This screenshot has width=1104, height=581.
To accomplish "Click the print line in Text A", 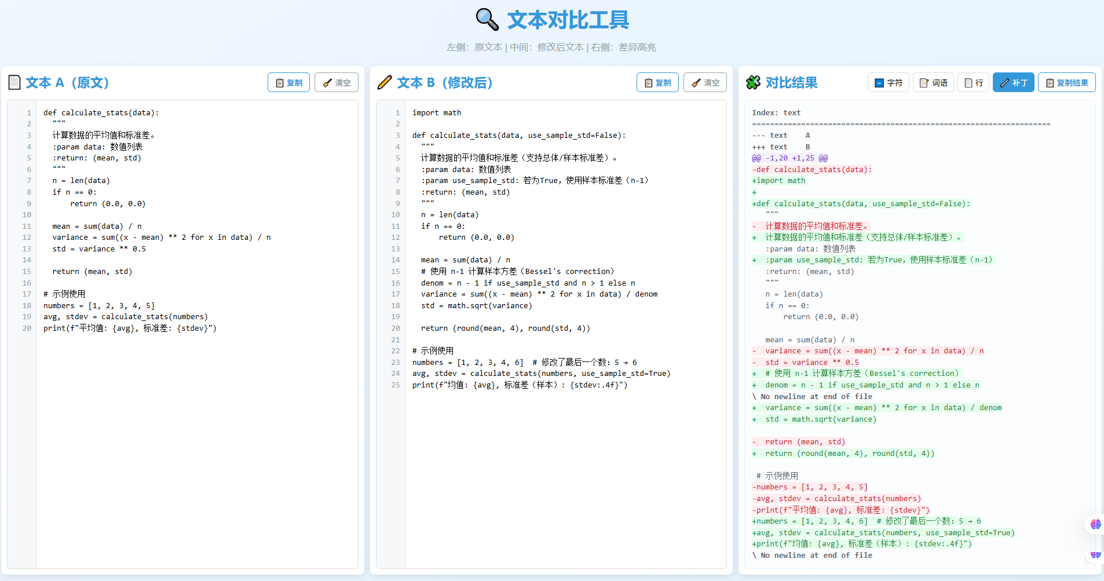I will (x=130, y=328).
